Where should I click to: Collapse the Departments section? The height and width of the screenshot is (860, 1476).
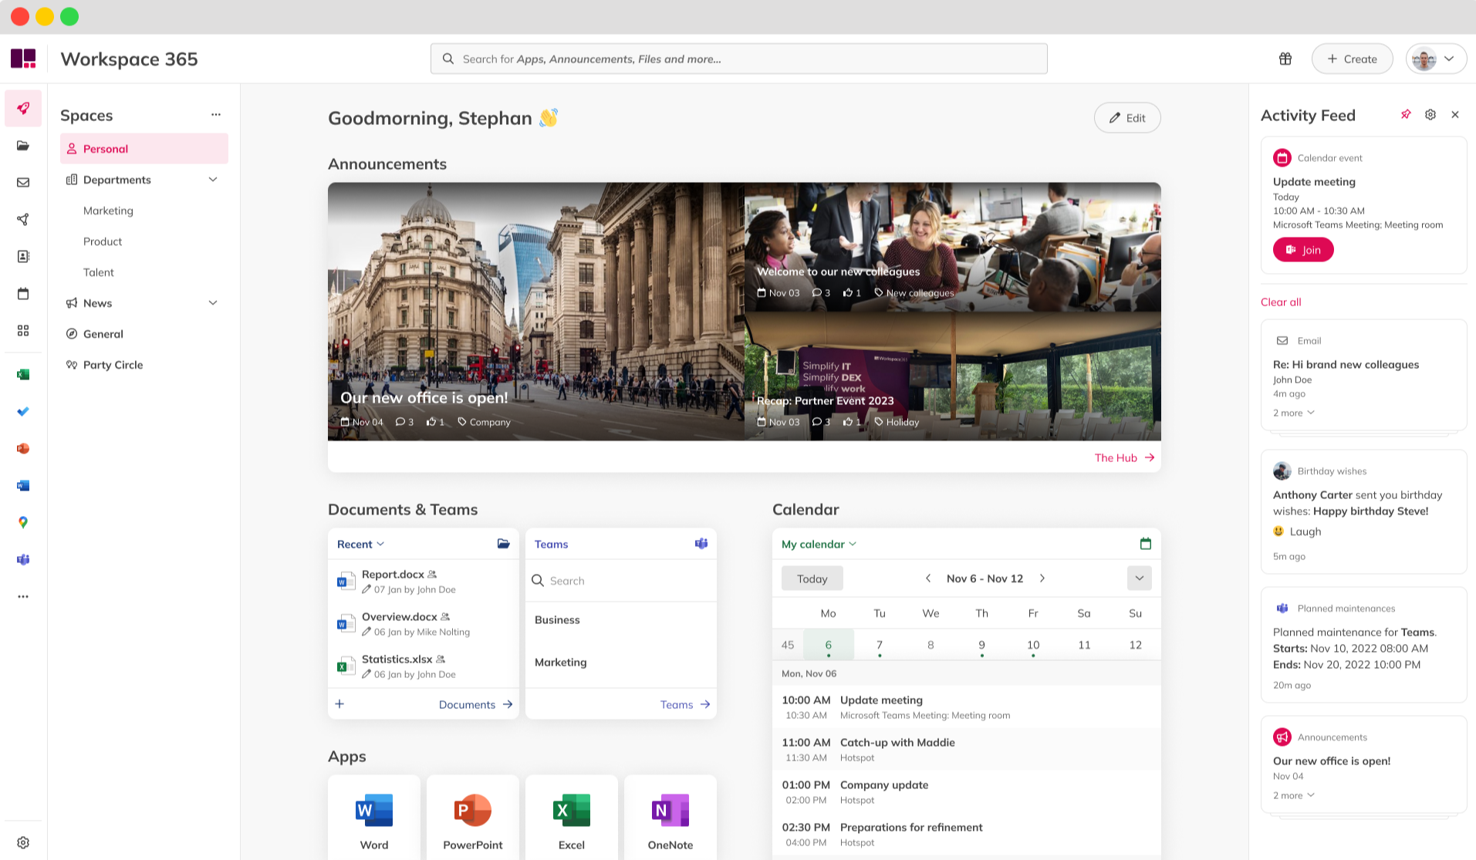point(213,179)
